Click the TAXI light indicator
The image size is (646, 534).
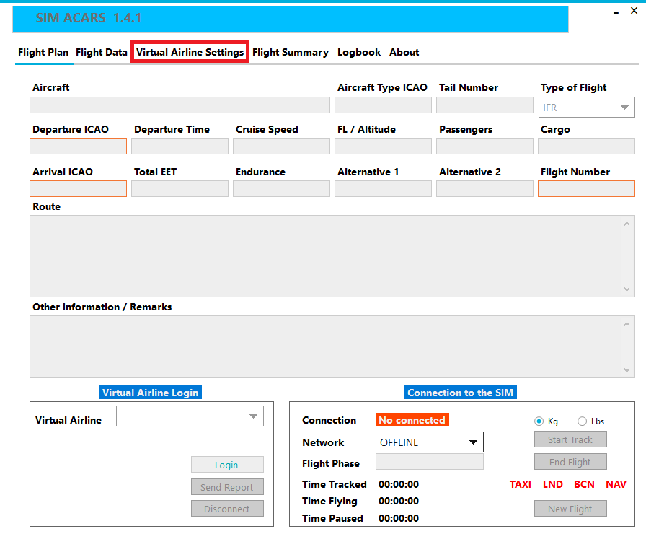pyautogui.click(x=520, y=484)
